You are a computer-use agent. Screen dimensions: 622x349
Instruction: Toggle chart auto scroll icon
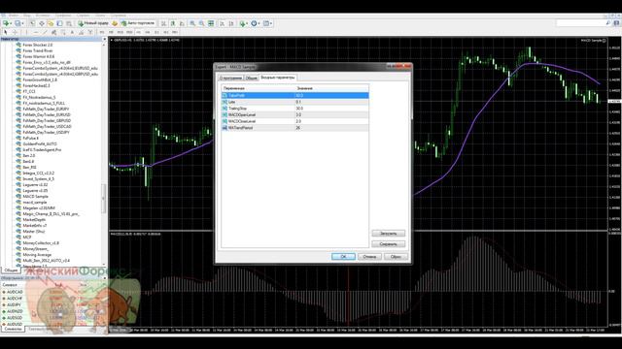pyautogui.click(x=223, y=23)
